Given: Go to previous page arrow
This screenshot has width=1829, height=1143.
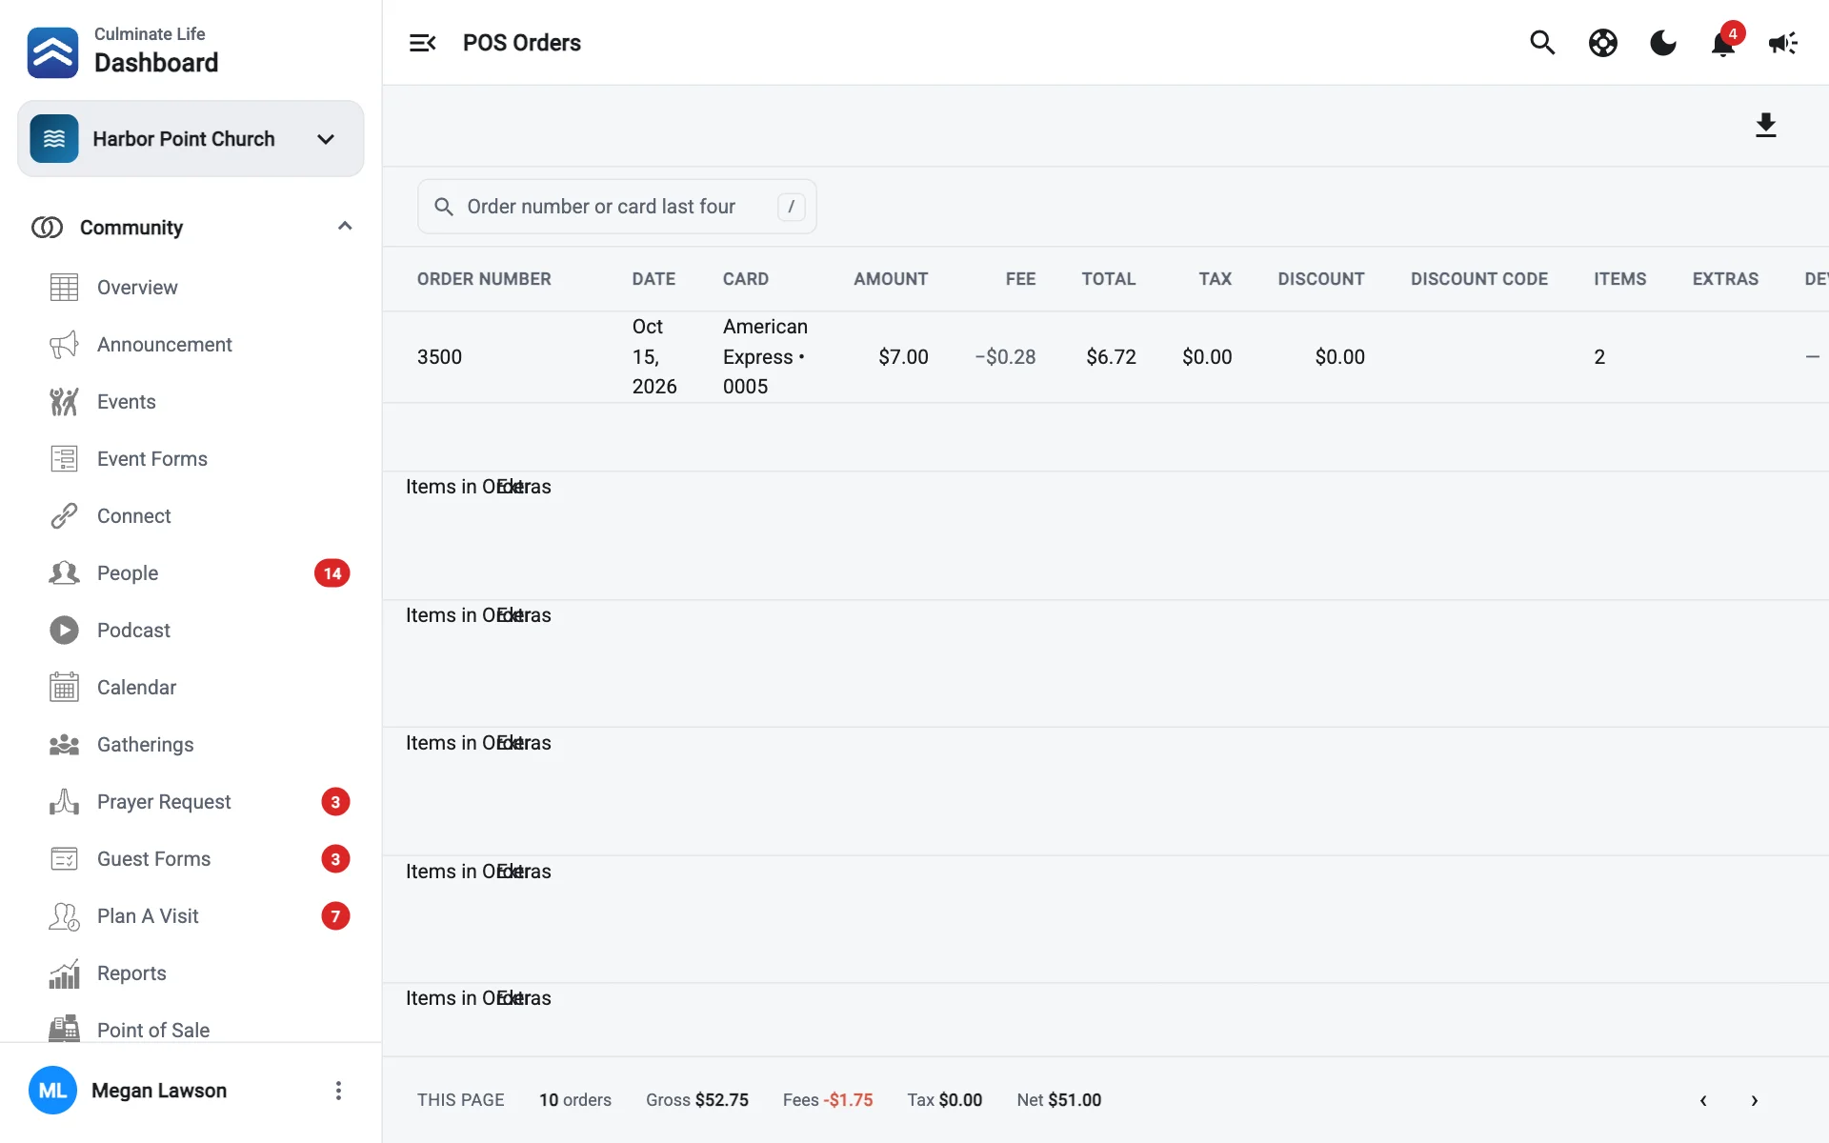Looking at the screenshot, I should [x=1703, y=1100].
